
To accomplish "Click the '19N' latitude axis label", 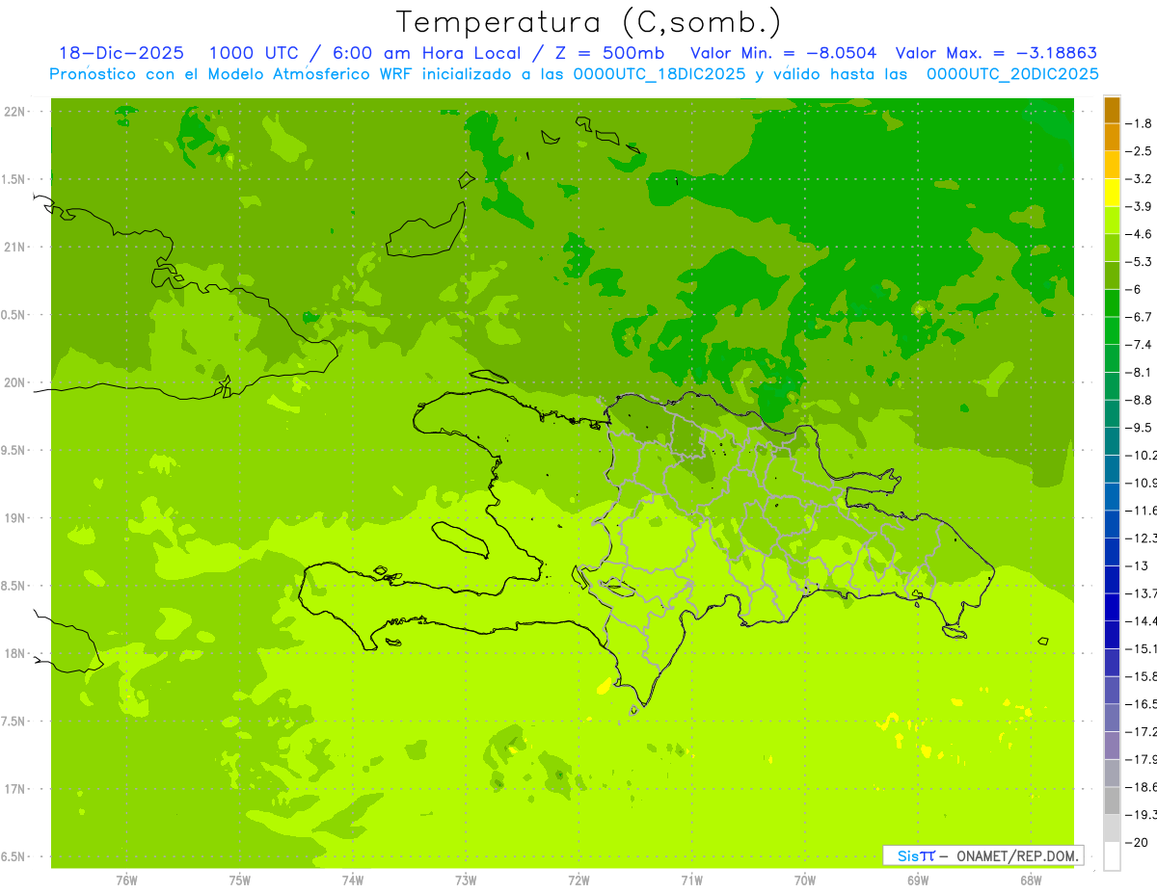I will [15, 518].
